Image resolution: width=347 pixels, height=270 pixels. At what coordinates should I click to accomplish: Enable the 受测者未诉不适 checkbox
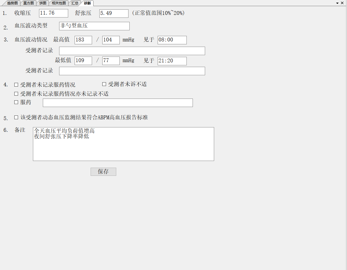[x=104, y=84]
